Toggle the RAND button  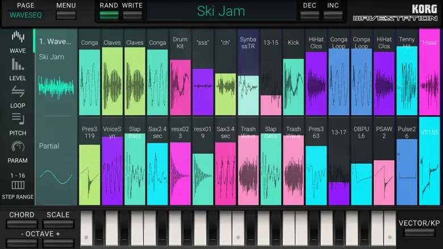coord(109,15)
